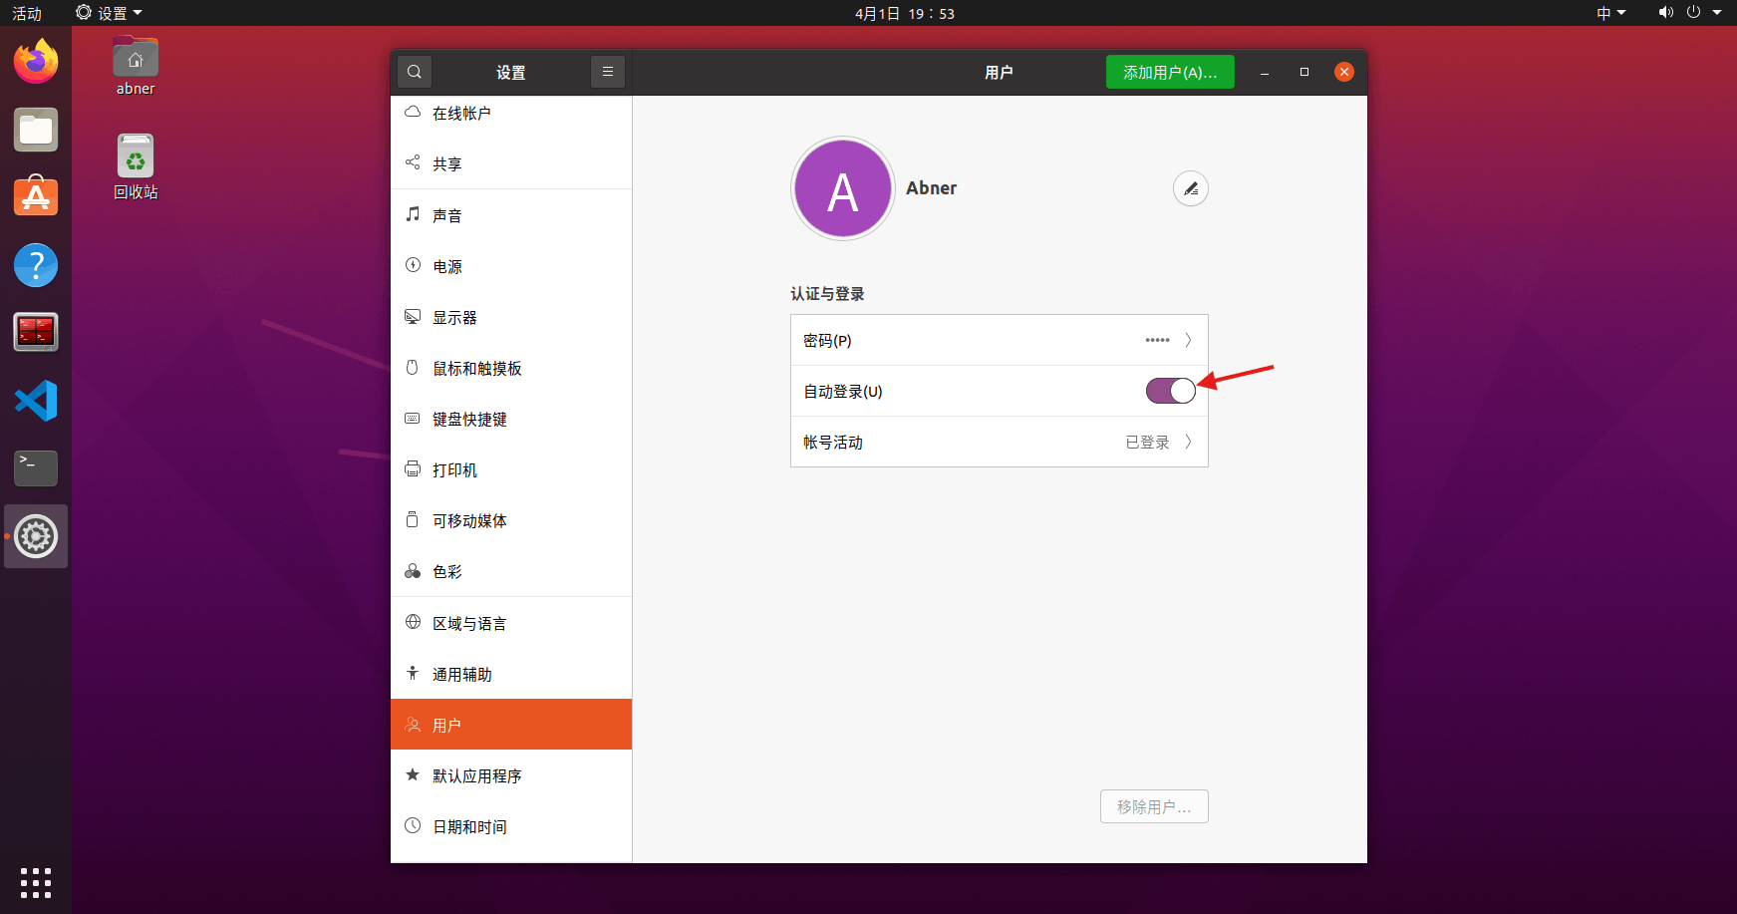Click the purple Abner avatar picture
The image size is (1737, 914).
coord(842,188)
